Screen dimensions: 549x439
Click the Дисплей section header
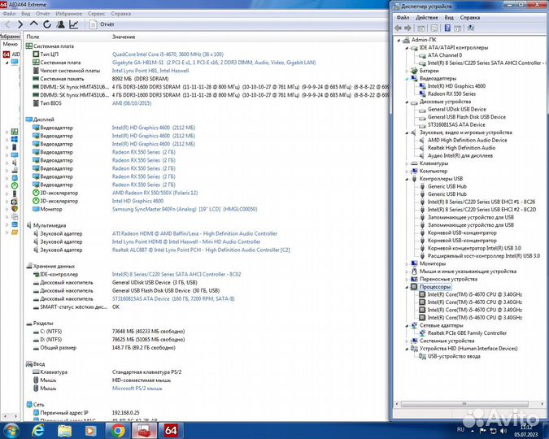click(43, 120)
